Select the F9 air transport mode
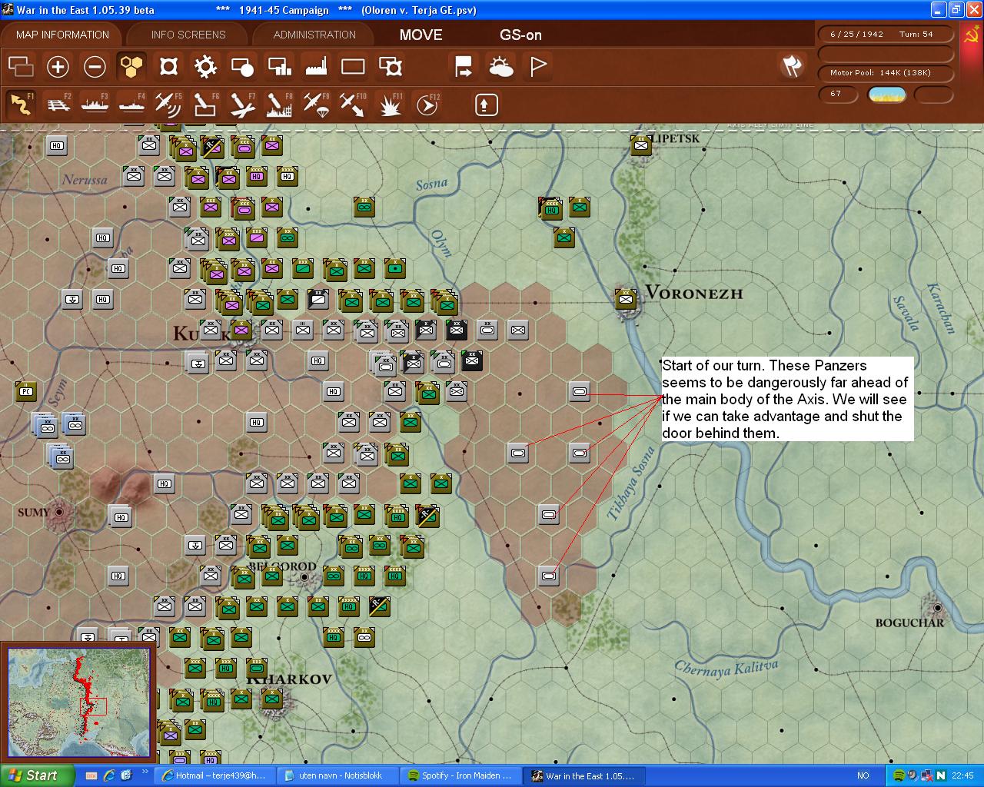This screenshot has height=787, width=984. (x=316, y=105)
